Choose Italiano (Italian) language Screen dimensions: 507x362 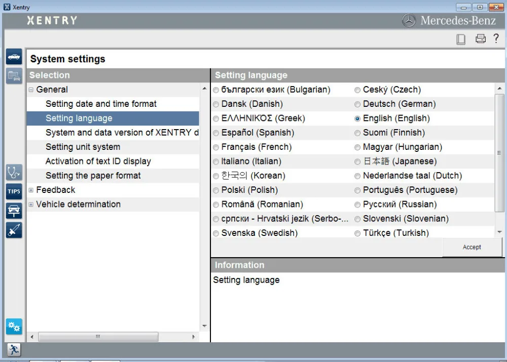216,162
